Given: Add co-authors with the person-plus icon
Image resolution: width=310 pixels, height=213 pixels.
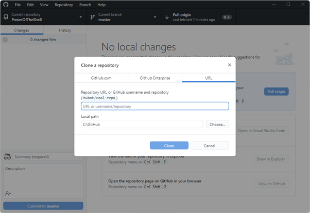Looking at the screenshot, I should pos(8,193).
